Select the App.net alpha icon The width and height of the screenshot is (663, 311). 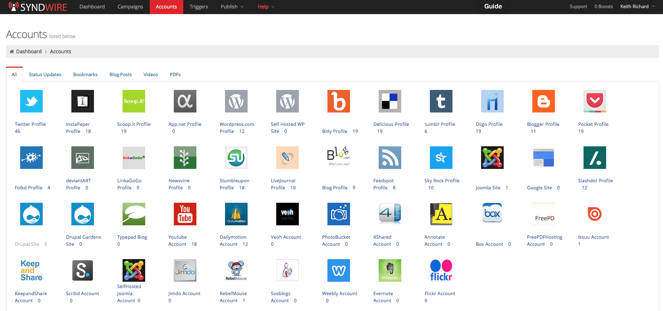(185, 101)
